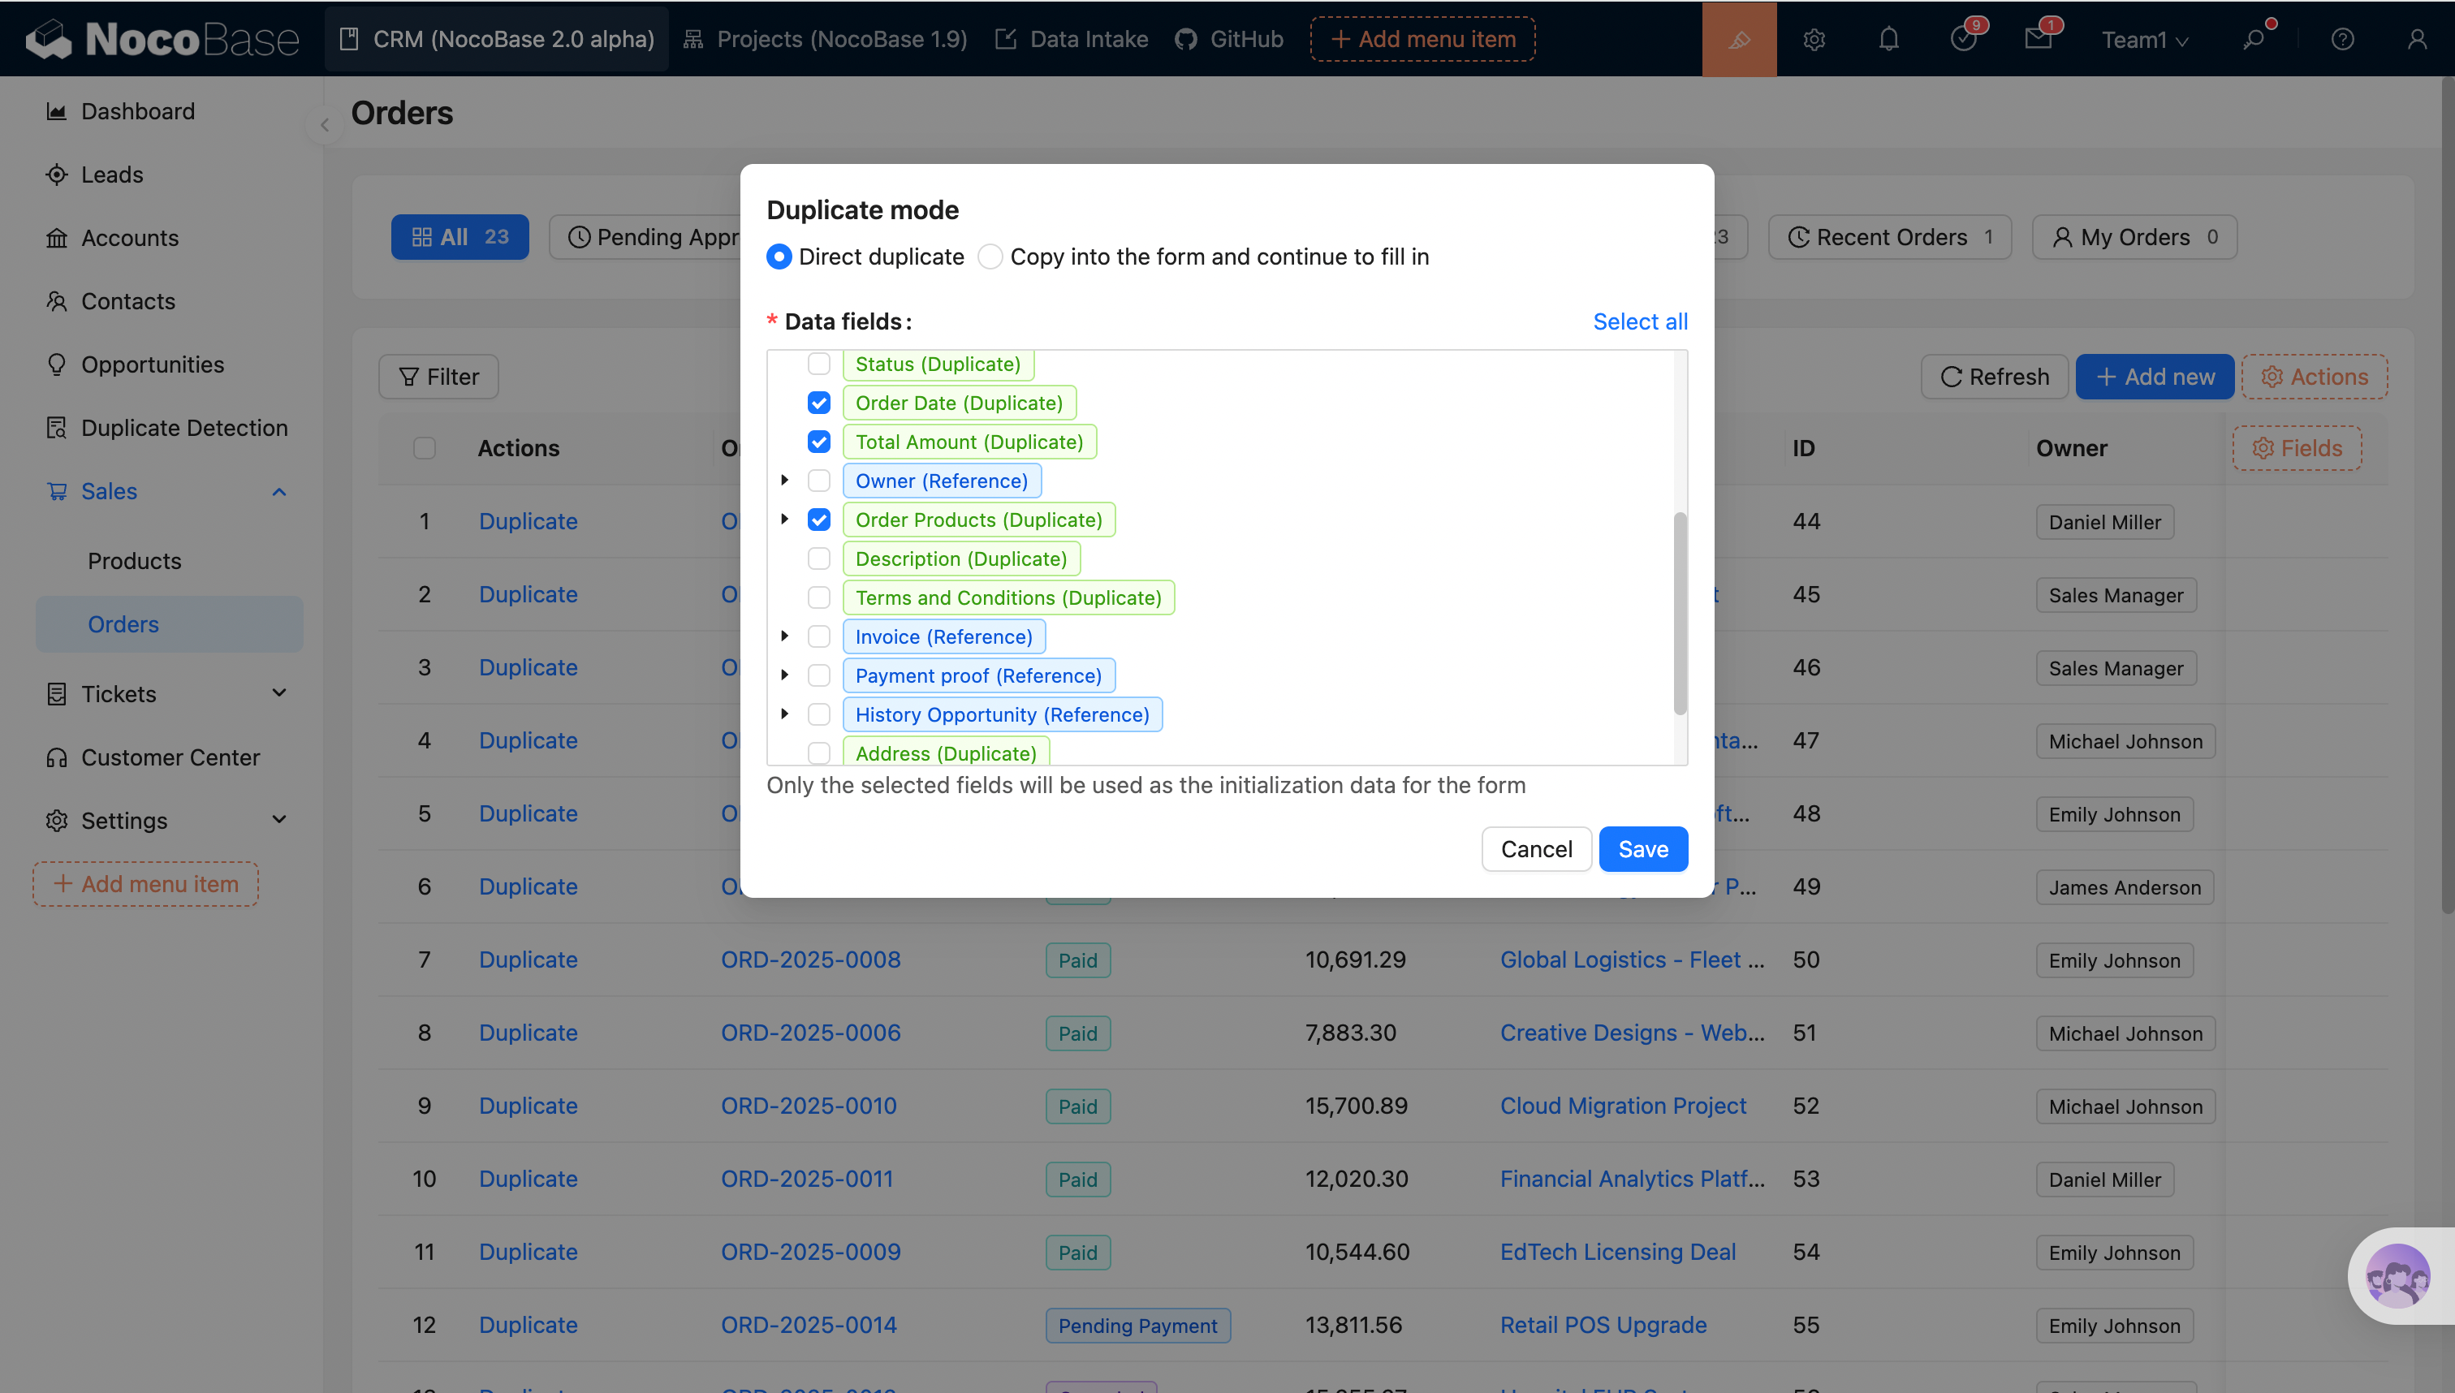The height and width of the screenshot is (1393, 2455).
Task: Uncheck Order Date (Duplicate) checkbox
Action: pos(819,403)
